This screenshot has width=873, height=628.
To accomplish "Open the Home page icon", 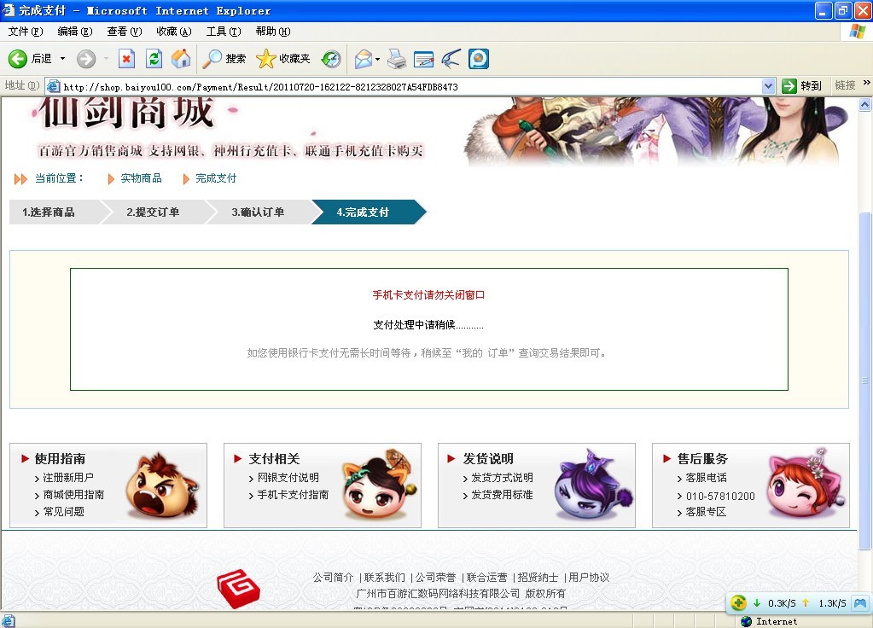I will (181, 59).
